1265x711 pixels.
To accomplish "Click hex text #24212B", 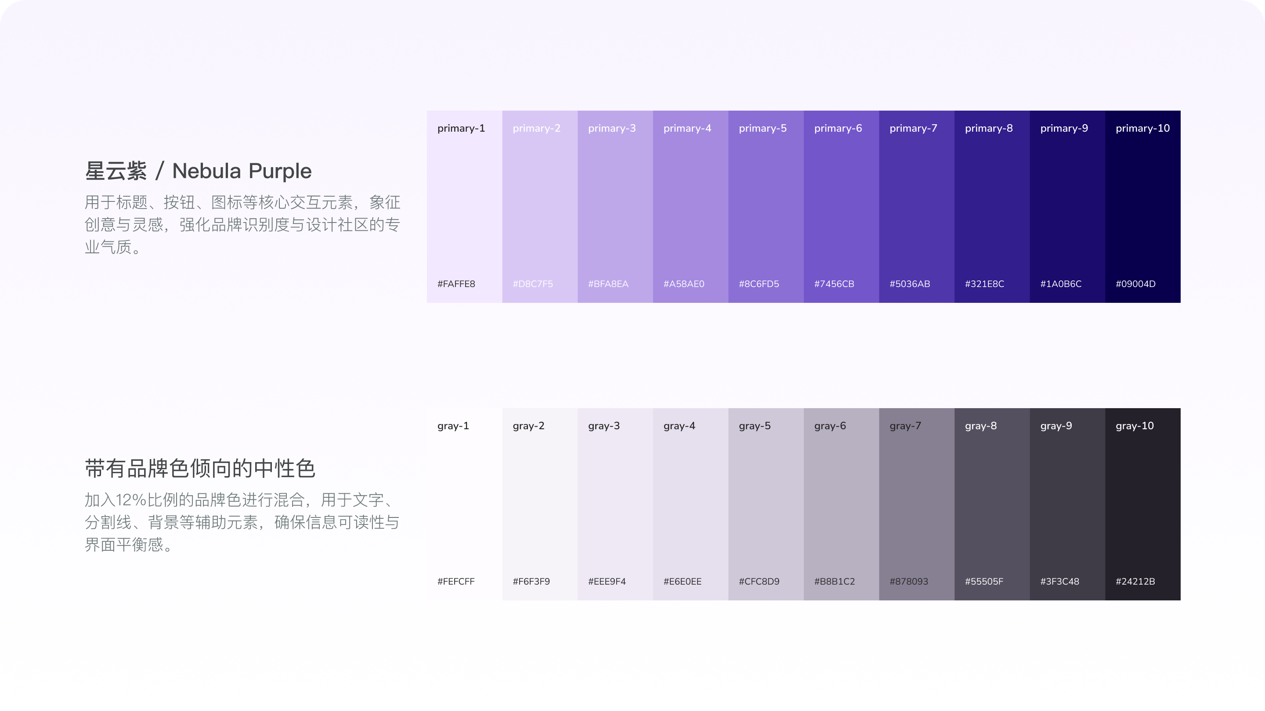I will point(1135,581).
